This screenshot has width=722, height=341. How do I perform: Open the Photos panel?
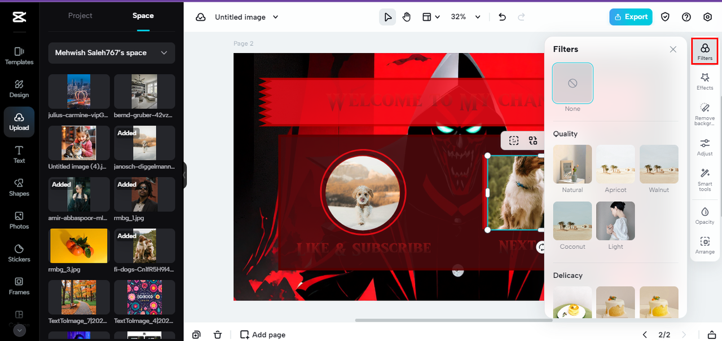[19, 220]
